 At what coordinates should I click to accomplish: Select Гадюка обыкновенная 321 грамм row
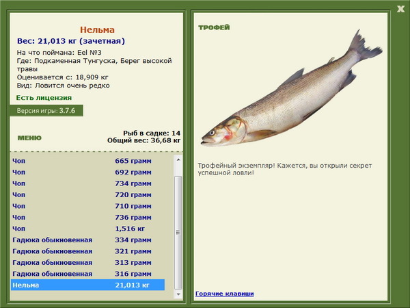click(x=87, y=251)
